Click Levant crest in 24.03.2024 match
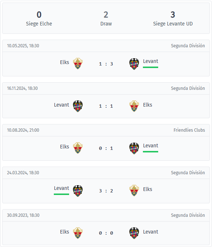212x247 pixels. pyautogui.click(x=78, y=191)
